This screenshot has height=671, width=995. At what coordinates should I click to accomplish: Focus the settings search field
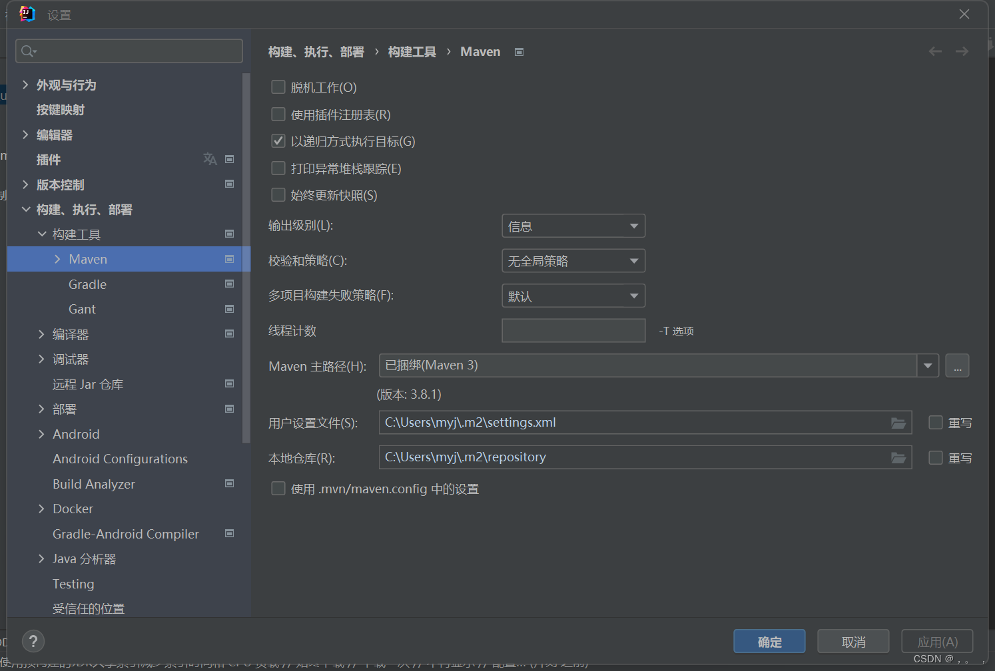click(129, 51)
